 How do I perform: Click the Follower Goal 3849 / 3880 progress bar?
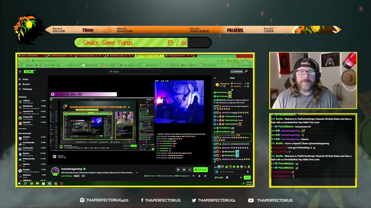(83, 94)
